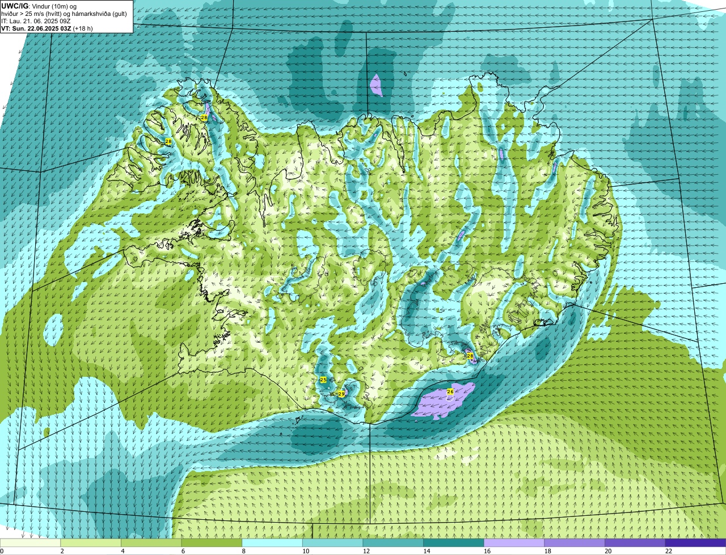Image resolution: width=726 pixels, height=555 pixels.
Task: Select the 8–10 m/s light cyan legend swatch
Action: (x=272, y=543)
